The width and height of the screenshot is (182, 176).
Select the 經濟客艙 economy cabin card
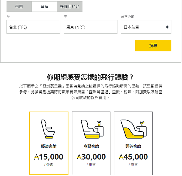click(x=49, y=143)
